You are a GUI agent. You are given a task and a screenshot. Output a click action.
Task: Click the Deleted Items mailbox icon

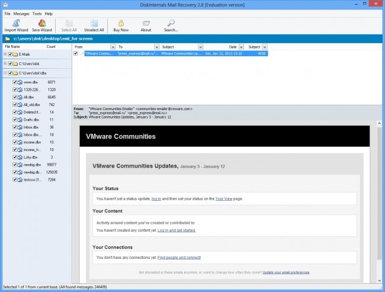20,112
